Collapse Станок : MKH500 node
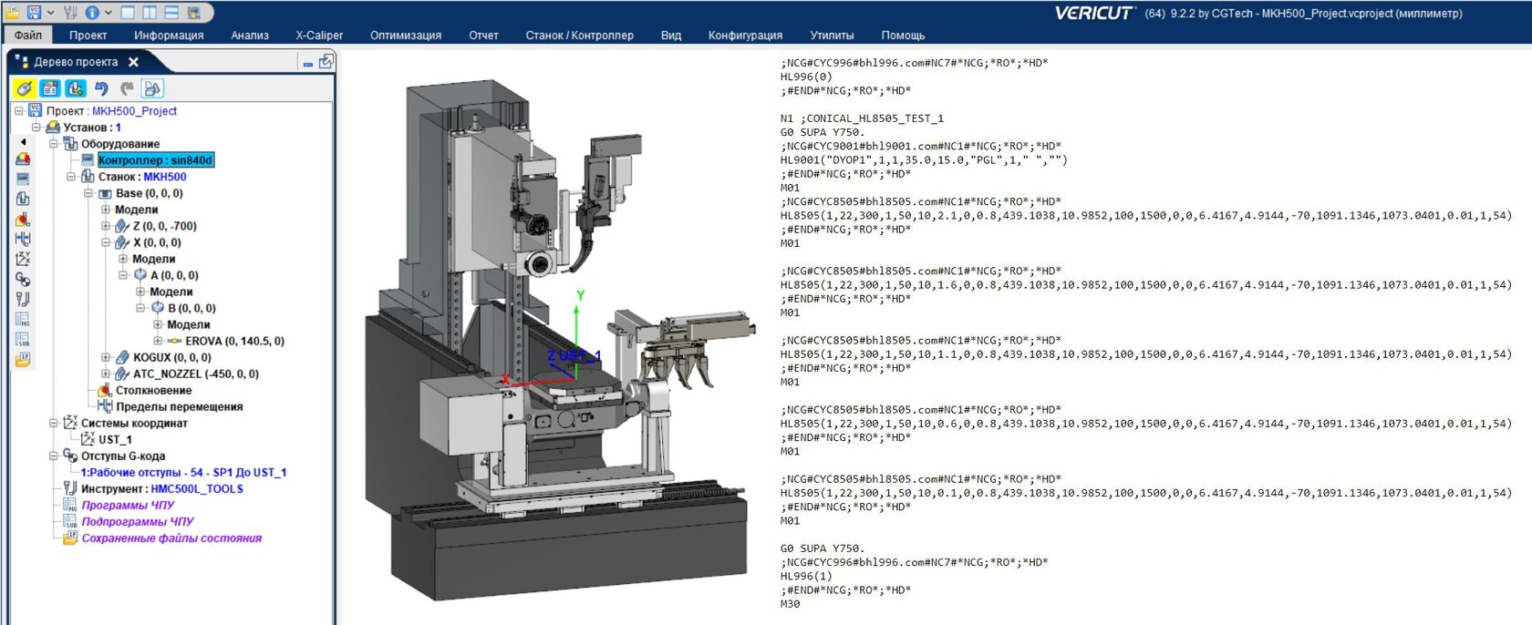 [71, 177]
